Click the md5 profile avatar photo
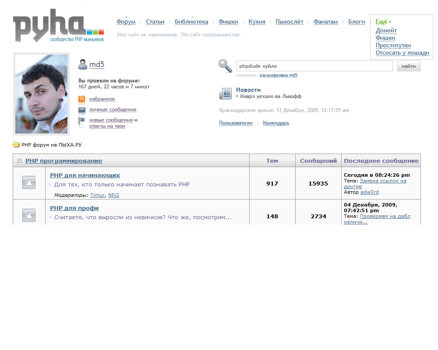This screenshot has height=350, width=438. [41, 94]
